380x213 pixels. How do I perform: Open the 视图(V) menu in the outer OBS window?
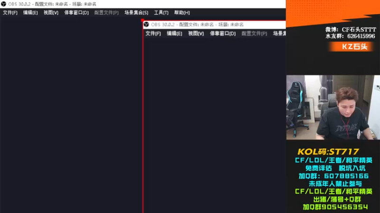point(51,13)
